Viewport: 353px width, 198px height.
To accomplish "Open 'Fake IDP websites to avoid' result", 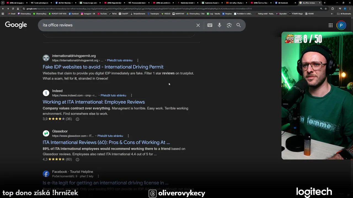I will 103,67.
